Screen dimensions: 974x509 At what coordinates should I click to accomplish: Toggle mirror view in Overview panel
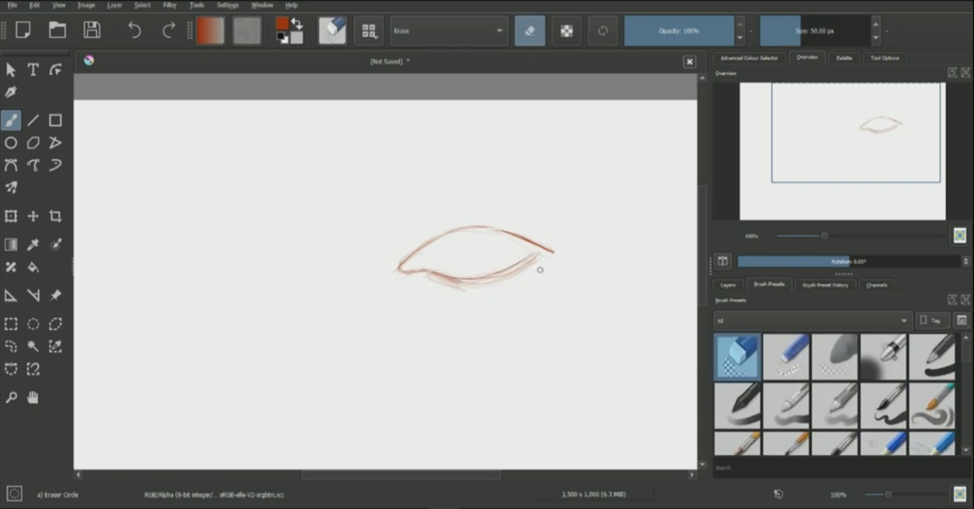coord(723,261)
